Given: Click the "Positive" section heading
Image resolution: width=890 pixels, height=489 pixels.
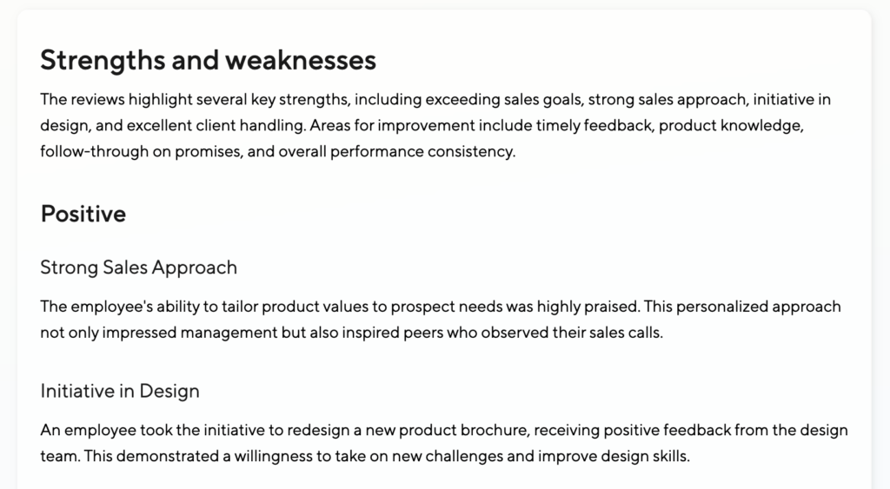Looking at the screenshot, I should (83, 214).
